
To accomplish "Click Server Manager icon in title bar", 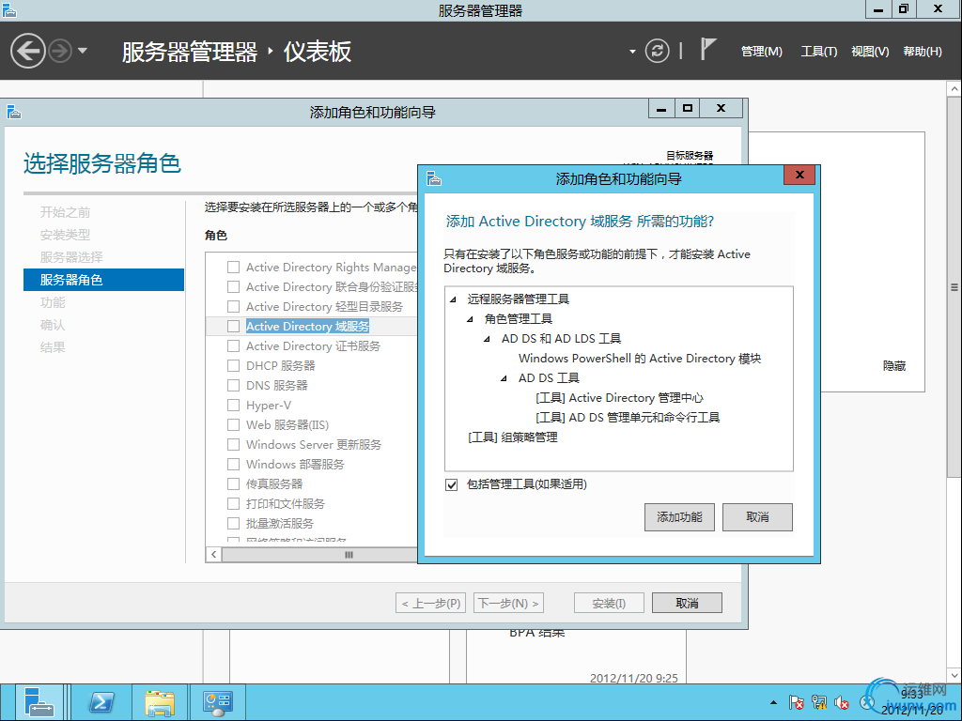I will (9, 9).
